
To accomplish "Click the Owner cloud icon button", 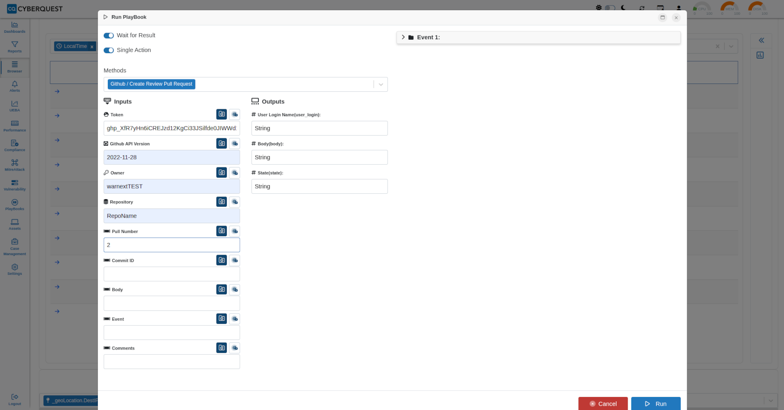I will tap(235, 172).
